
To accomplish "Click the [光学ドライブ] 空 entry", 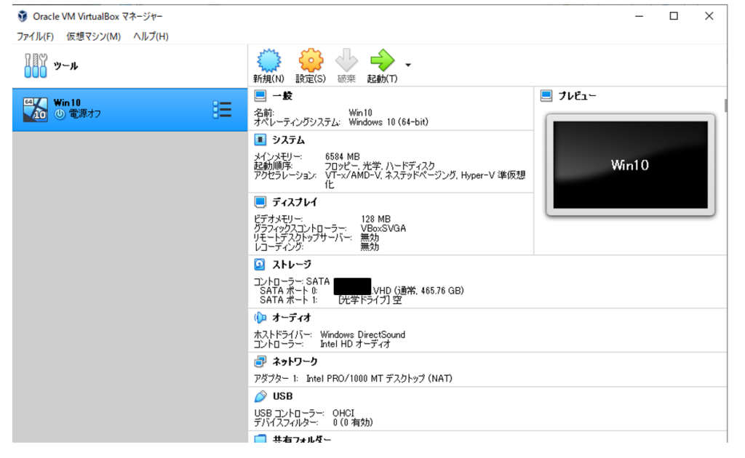I will tap(370, 300).
